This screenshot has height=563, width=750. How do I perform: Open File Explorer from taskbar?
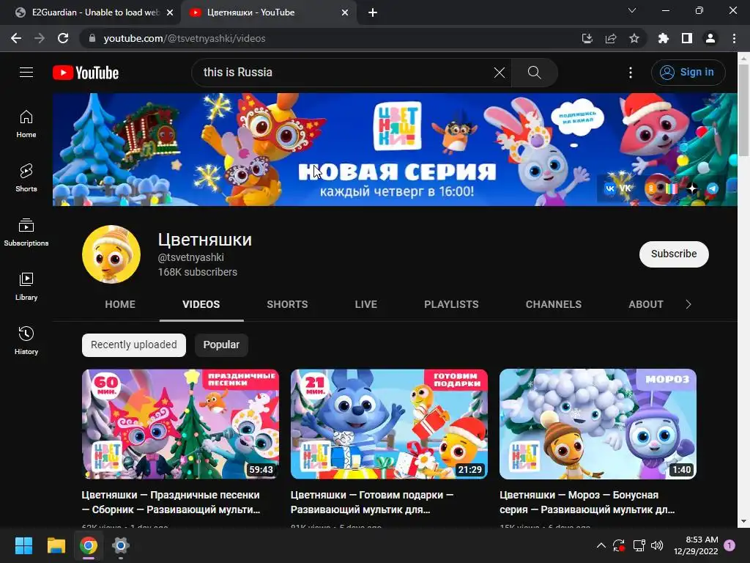point(56,545)
